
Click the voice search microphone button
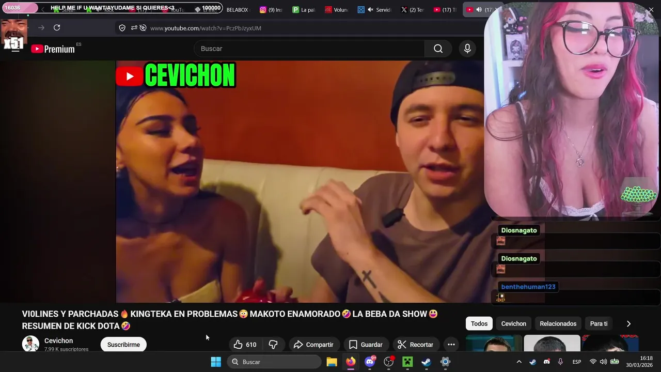(467, 49)
